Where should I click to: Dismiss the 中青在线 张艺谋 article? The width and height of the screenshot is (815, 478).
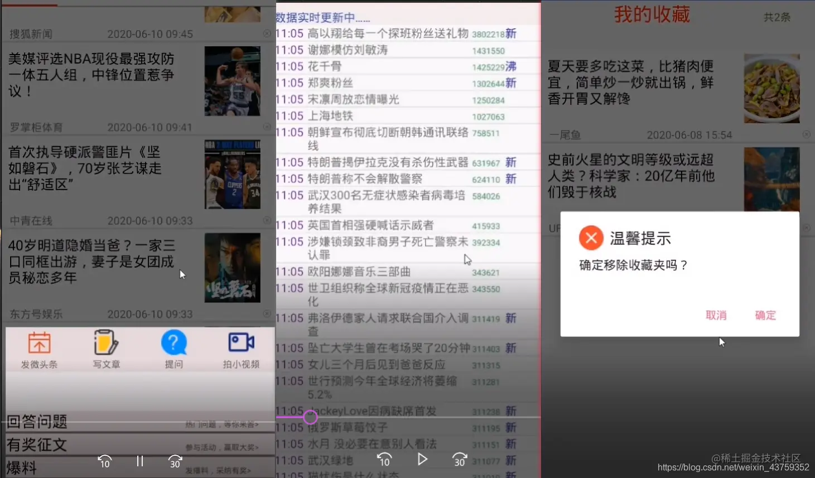coord(267,220)
